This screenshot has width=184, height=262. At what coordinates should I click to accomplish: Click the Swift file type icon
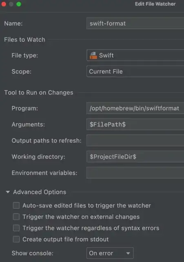click(x=93, y=56)
